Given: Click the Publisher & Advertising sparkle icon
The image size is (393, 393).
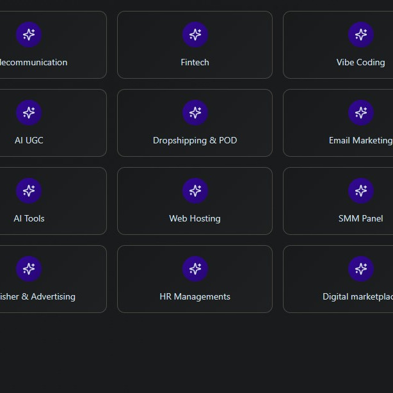Looking at the screenshot, I should click(29, 269).
